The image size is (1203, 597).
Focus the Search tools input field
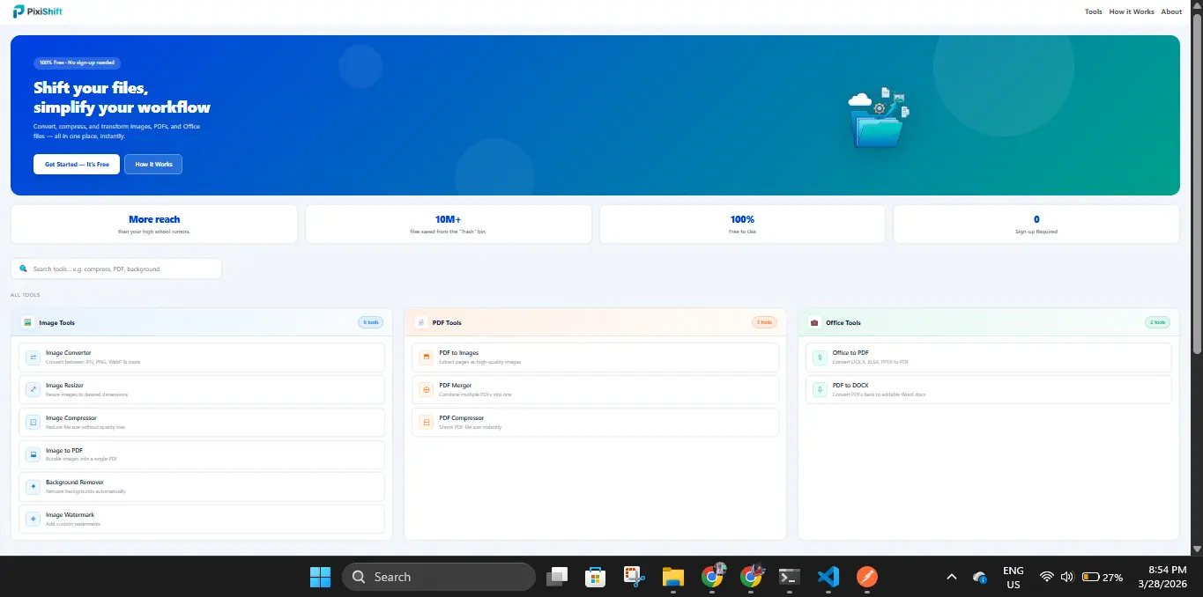[x=116, y=269]
